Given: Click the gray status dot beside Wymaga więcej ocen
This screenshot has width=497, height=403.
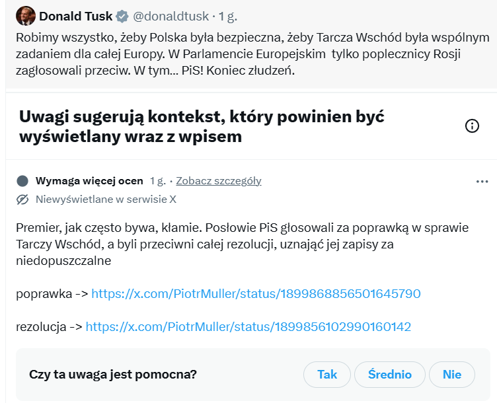Looking at the screenshot, I should click(22, 181).
